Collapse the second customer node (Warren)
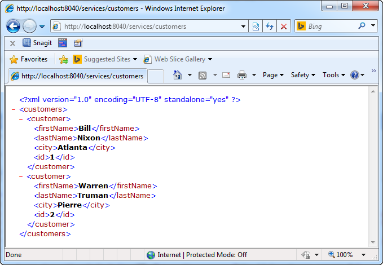The height and width of the screenshot is (265, 383). 21,176
